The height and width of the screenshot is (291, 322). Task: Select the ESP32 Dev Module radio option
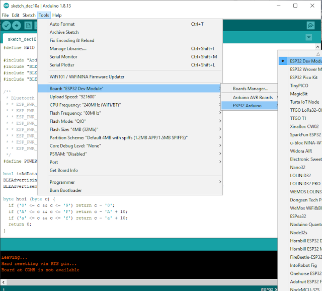300,61
